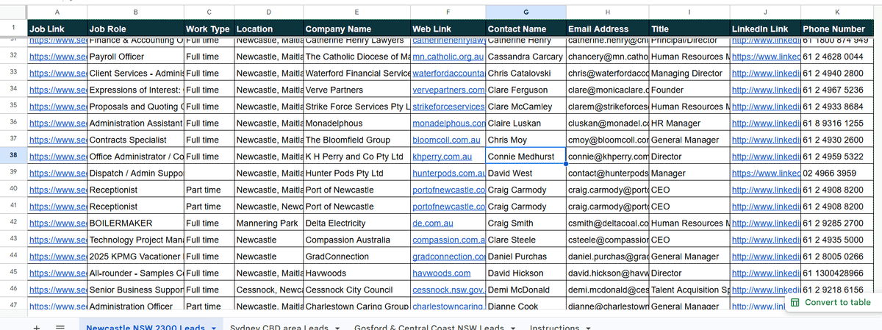The width and height of the screenshot is (882, 330).
Task: Open the de.com.au Delta Electricity link
Action: 433,223
